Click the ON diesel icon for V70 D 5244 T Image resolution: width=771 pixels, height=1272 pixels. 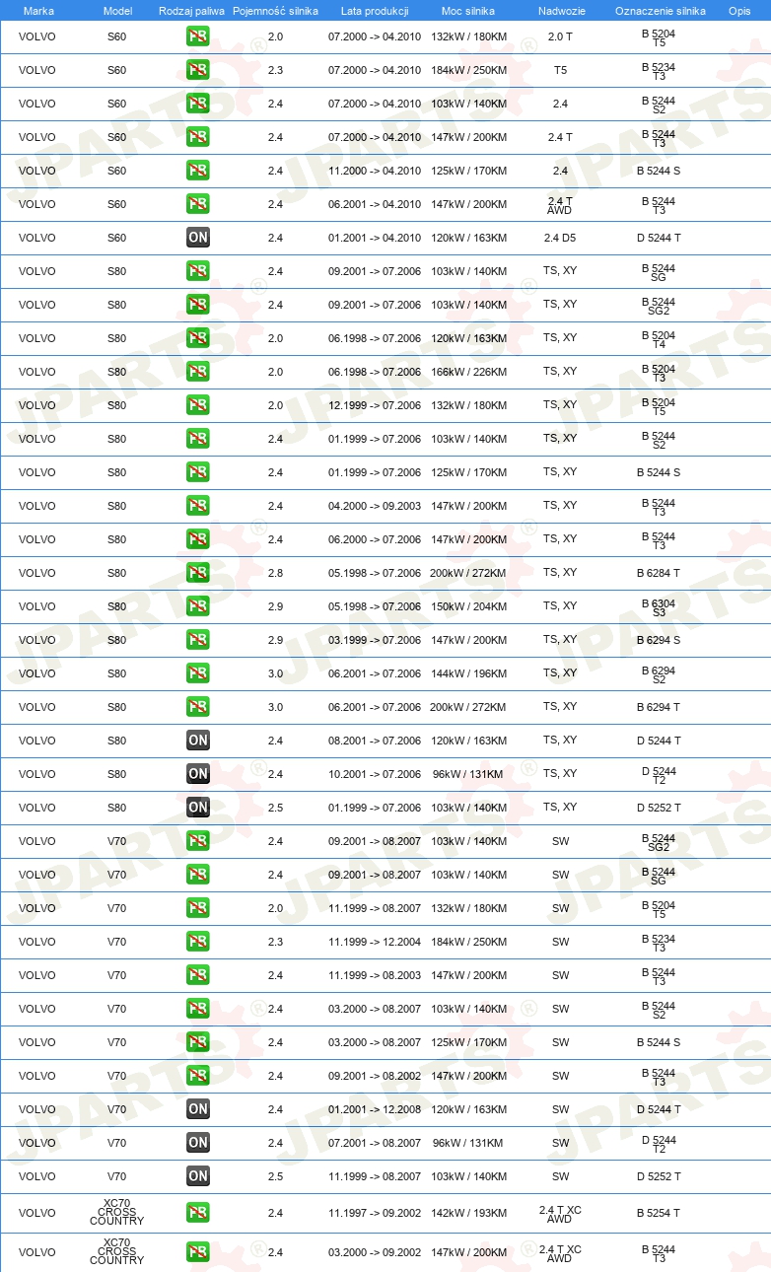click(x=197, y=1110)
